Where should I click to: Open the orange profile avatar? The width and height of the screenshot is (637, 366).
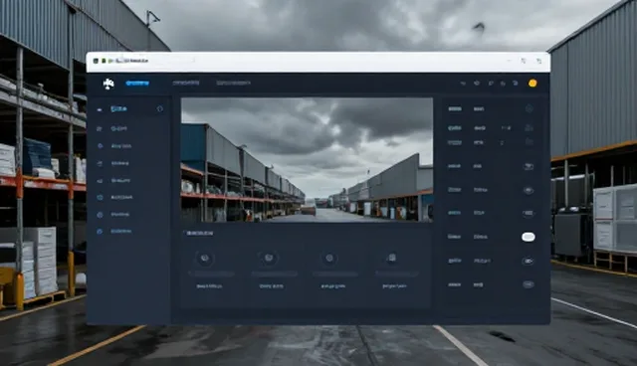point(532,84)
